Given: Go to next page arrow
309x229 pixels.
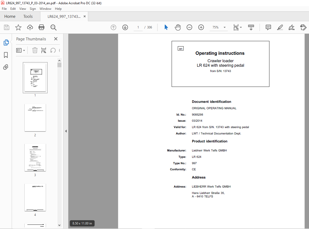Looking at the screenshot, I should pos(125,27).
